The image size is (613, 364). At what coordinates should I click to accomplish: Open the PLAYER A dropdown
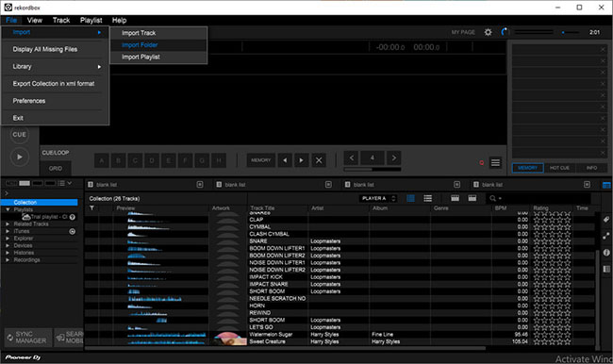tap(378, 198)
